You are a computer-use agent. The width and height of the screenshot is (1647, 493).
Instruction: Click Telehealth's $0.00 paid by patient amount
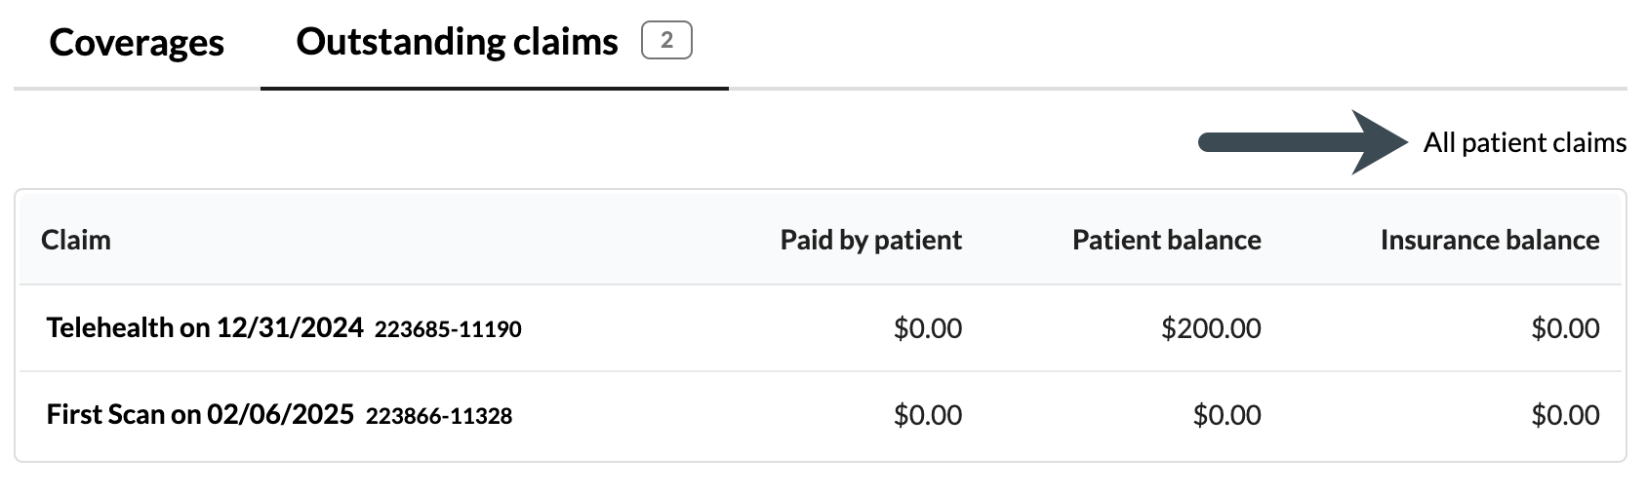pyautogui.click(x=927, y=328)
